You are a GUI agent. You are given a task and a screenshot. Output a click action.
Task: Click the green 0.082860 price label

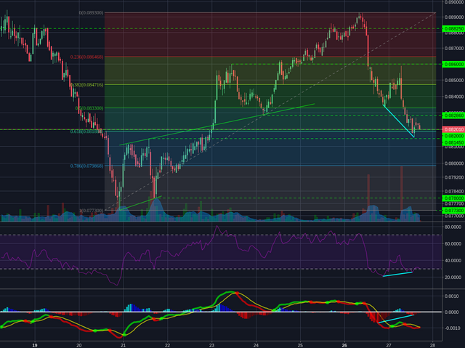coord(453,116)
